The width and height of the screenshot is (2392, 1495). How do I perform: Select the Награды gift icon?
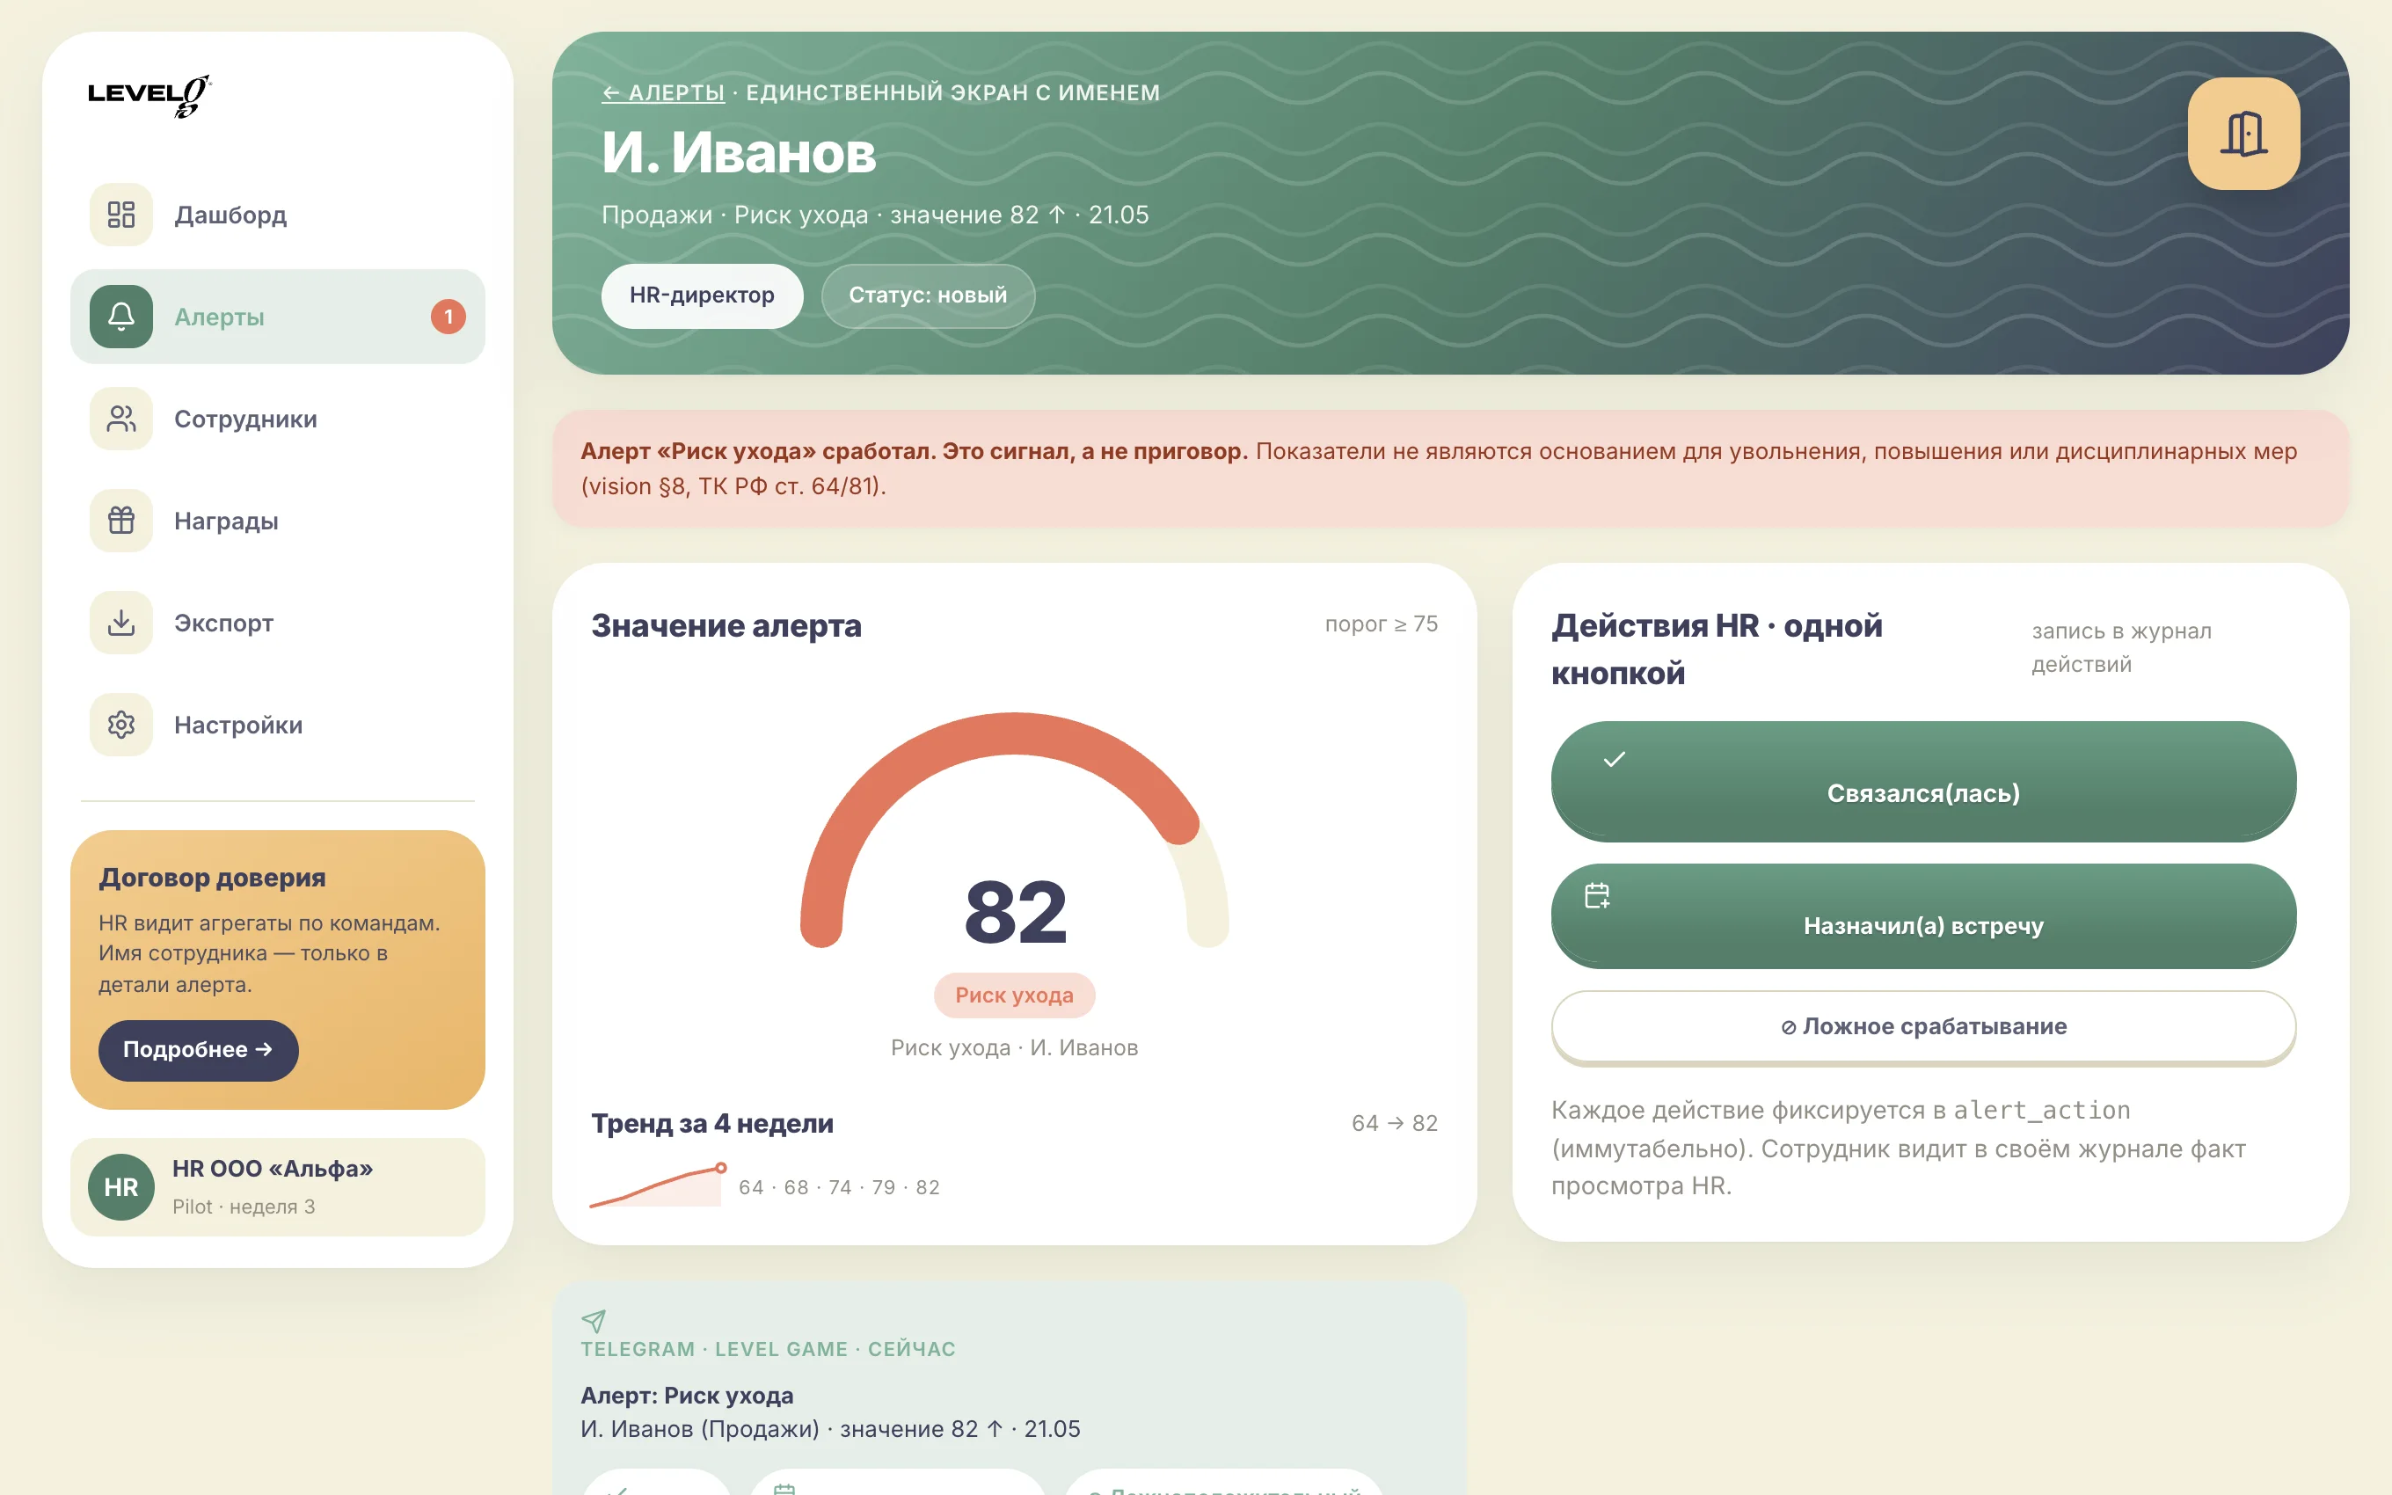pyautogui.click(x=120, y=520)
